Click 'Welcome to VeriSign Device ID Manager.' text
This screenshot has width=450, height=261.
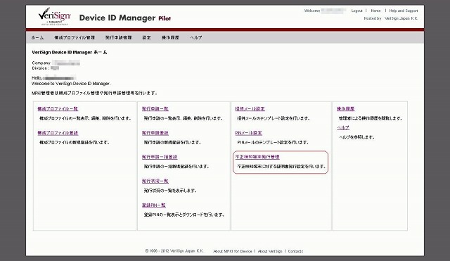(x=71, y=84)
